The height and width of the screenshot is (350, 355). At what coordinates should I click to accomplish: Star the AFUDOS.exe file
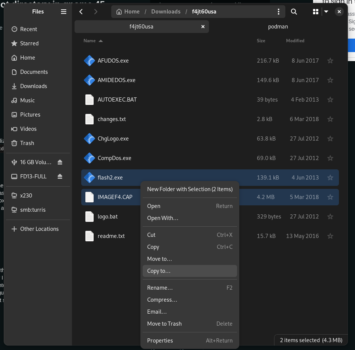[330, 61]
